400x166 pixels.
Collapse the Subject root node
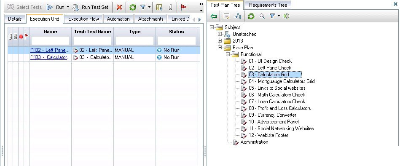click(212, 27)
